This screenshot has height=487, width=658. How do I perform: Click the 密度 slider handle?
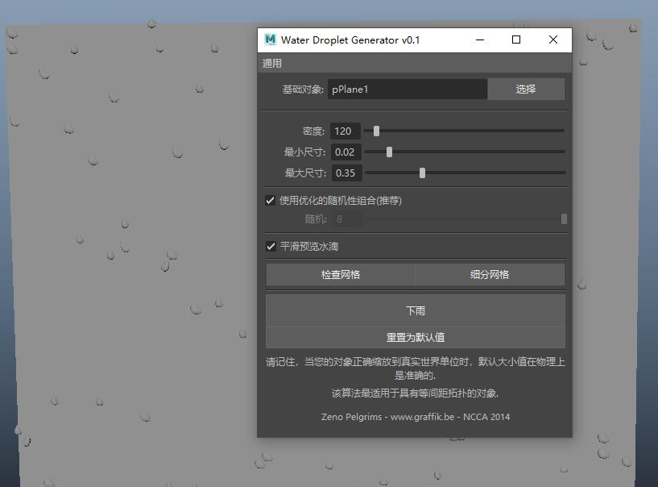376,131
